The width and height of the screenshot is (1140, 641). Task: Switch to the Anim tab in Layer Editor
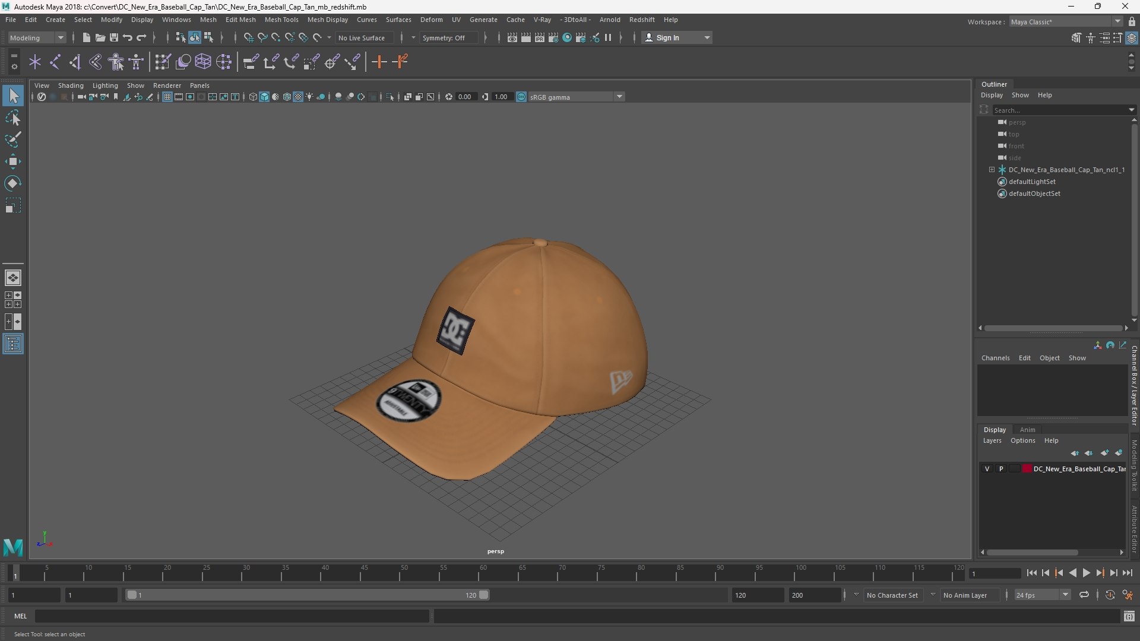pyautogui.click(x=1027, y=430)
